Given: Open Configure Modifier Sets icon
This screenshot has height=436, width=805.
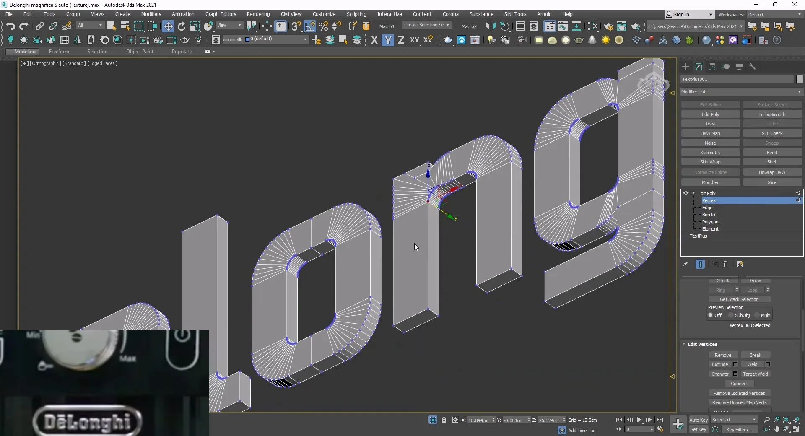Looking at the screenshot, I should point(740,264).
